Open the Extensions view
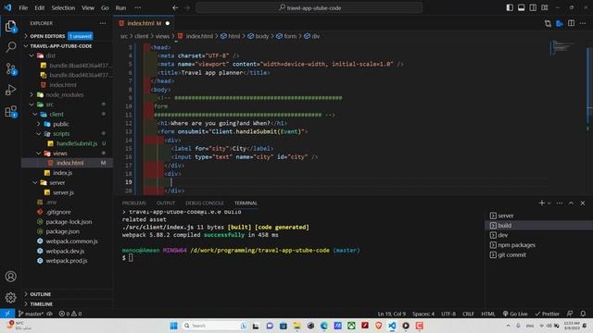 click(x=10, y=111)
